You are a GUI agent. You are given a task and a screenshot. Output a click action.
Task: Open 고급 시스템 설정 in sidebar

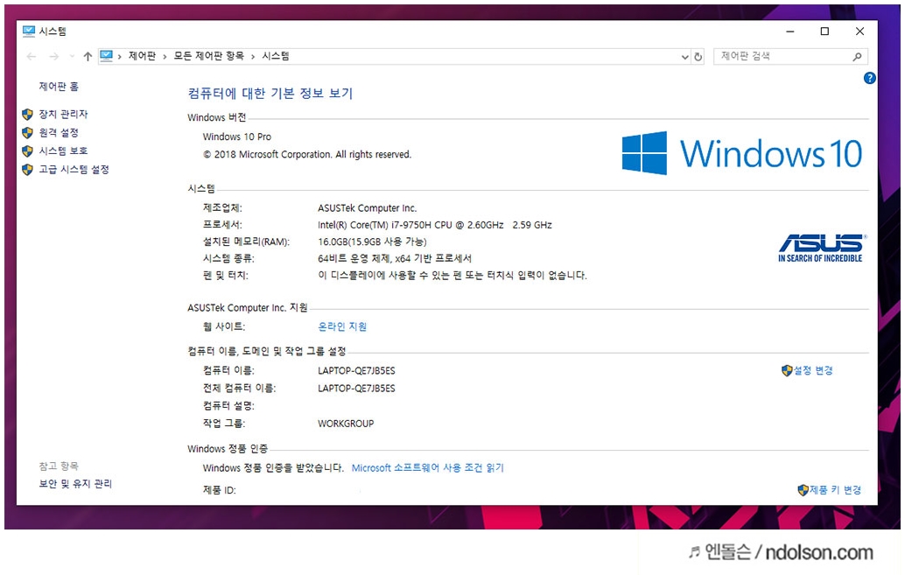pos(74,170)
